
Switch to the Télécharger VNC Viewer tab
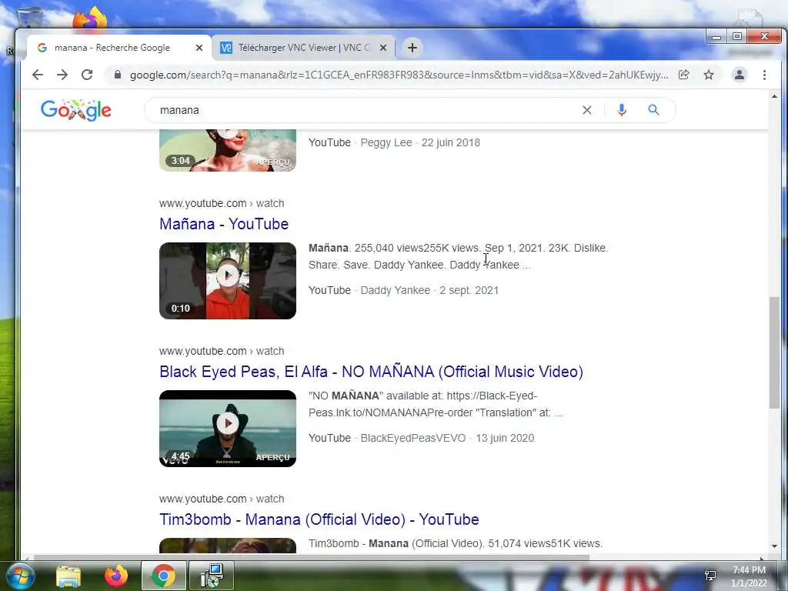(x=303, y=48)
